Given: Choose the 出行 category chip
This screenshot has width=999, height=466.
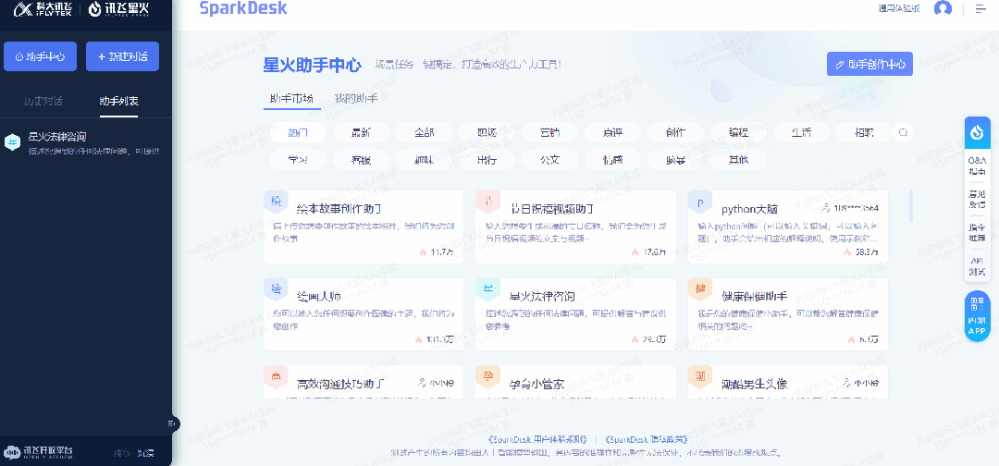Looking at the screenshot, I should [487, 160].
